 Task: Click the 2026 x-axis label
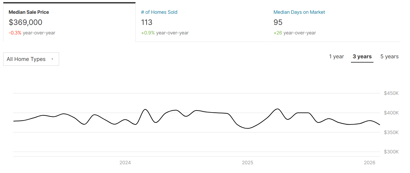(369, 163)
